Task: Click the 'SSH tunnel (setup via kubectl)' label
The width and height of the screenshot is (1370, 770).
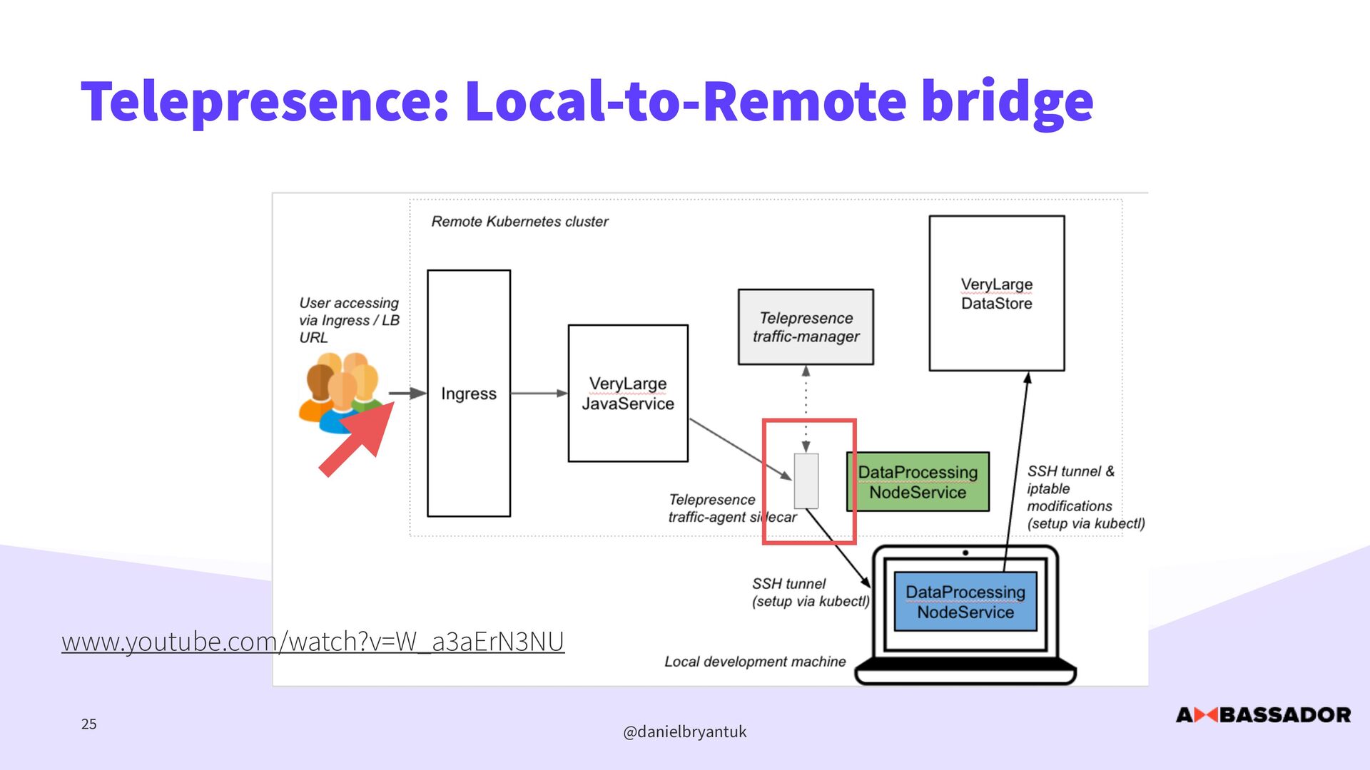Action: click(x=811, y=592)
